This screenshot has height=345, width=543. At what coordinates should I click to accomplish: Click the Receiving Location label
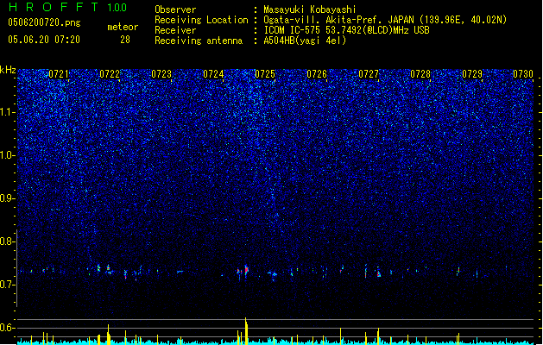[201, 20]
